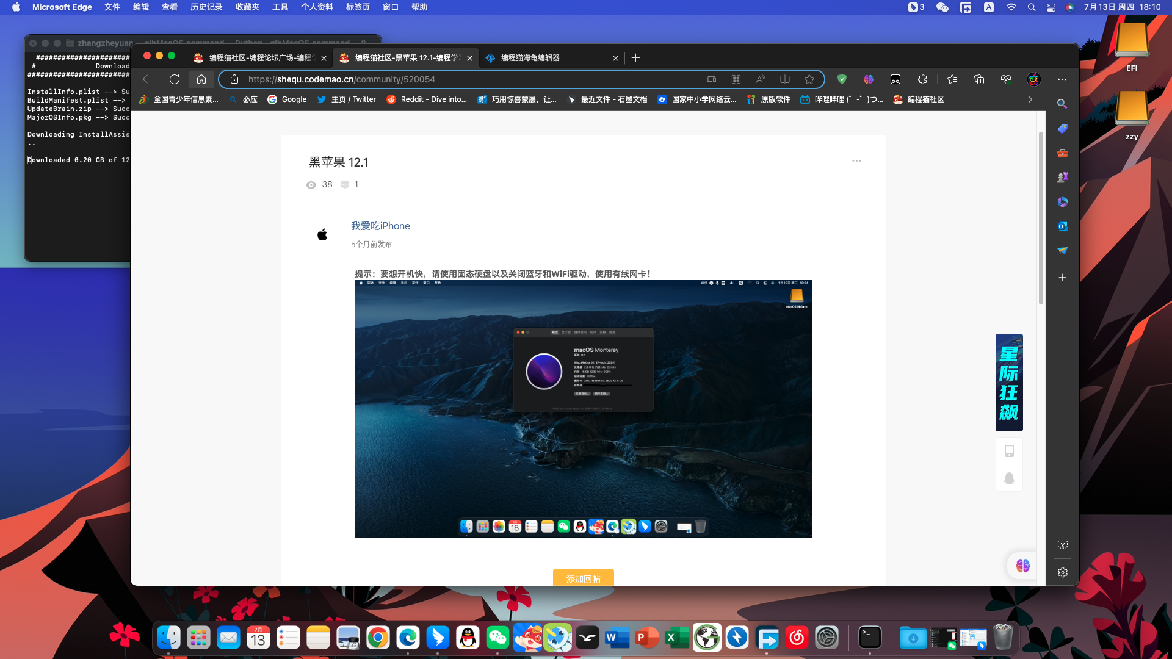Open Control Center in menu bar
Image resolution: width=1172 pixels, height=659 pixels.
(x=1051, y=7)
